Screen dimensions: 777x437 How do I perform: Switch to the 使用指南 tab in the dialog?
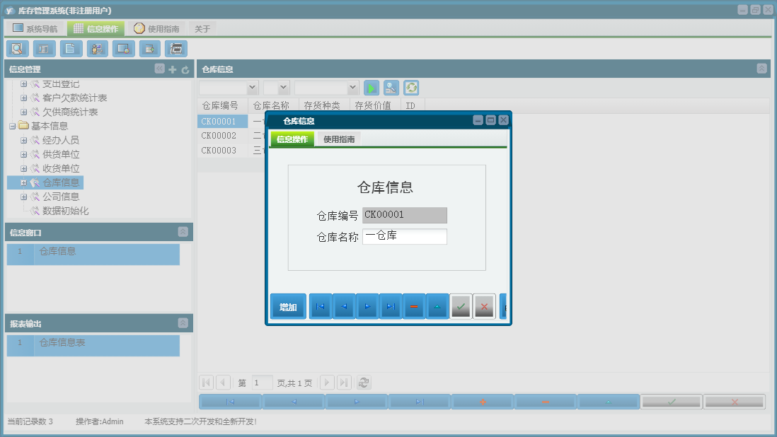pyautogui.click(x=340, y=139)
